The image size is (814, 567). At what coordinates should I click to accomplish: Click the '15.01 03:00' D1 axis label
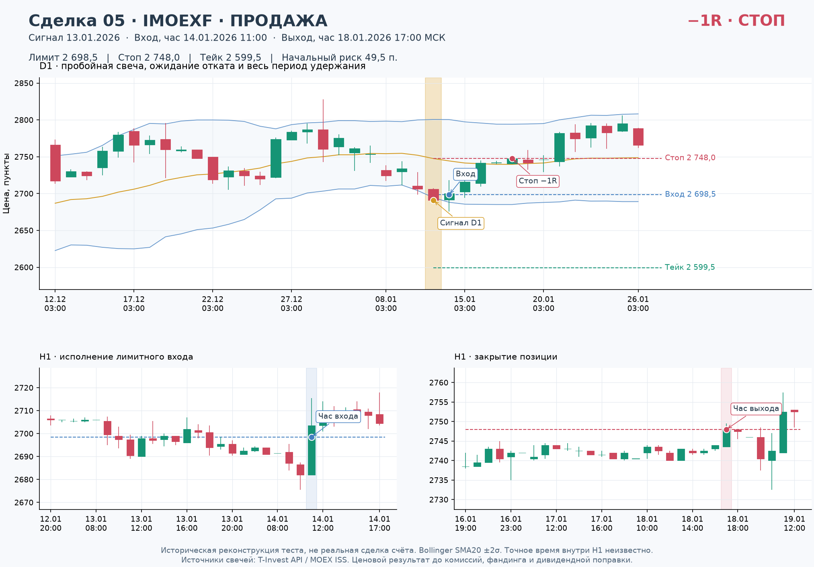pyautogui.click(x=465, y=304)
